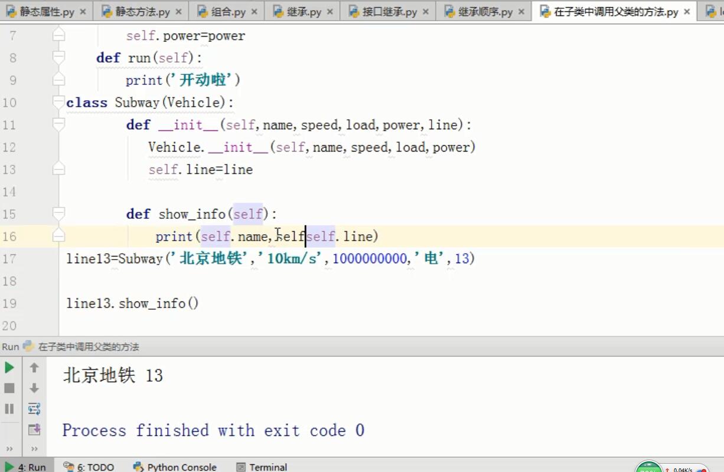Click Process finished with exit code 0
Viewport: 724px width, 472px height.
[x=213, y=430]
